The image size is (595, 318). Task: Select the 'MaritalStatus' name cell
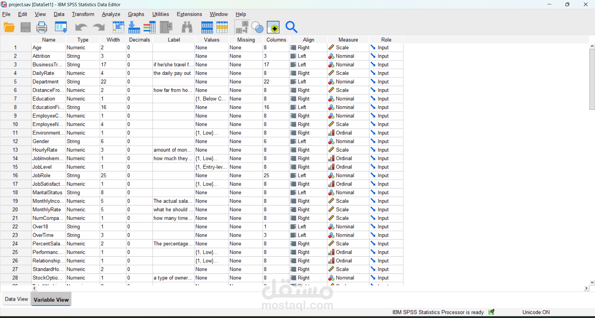pyautogui.click(x=49, y=192)
